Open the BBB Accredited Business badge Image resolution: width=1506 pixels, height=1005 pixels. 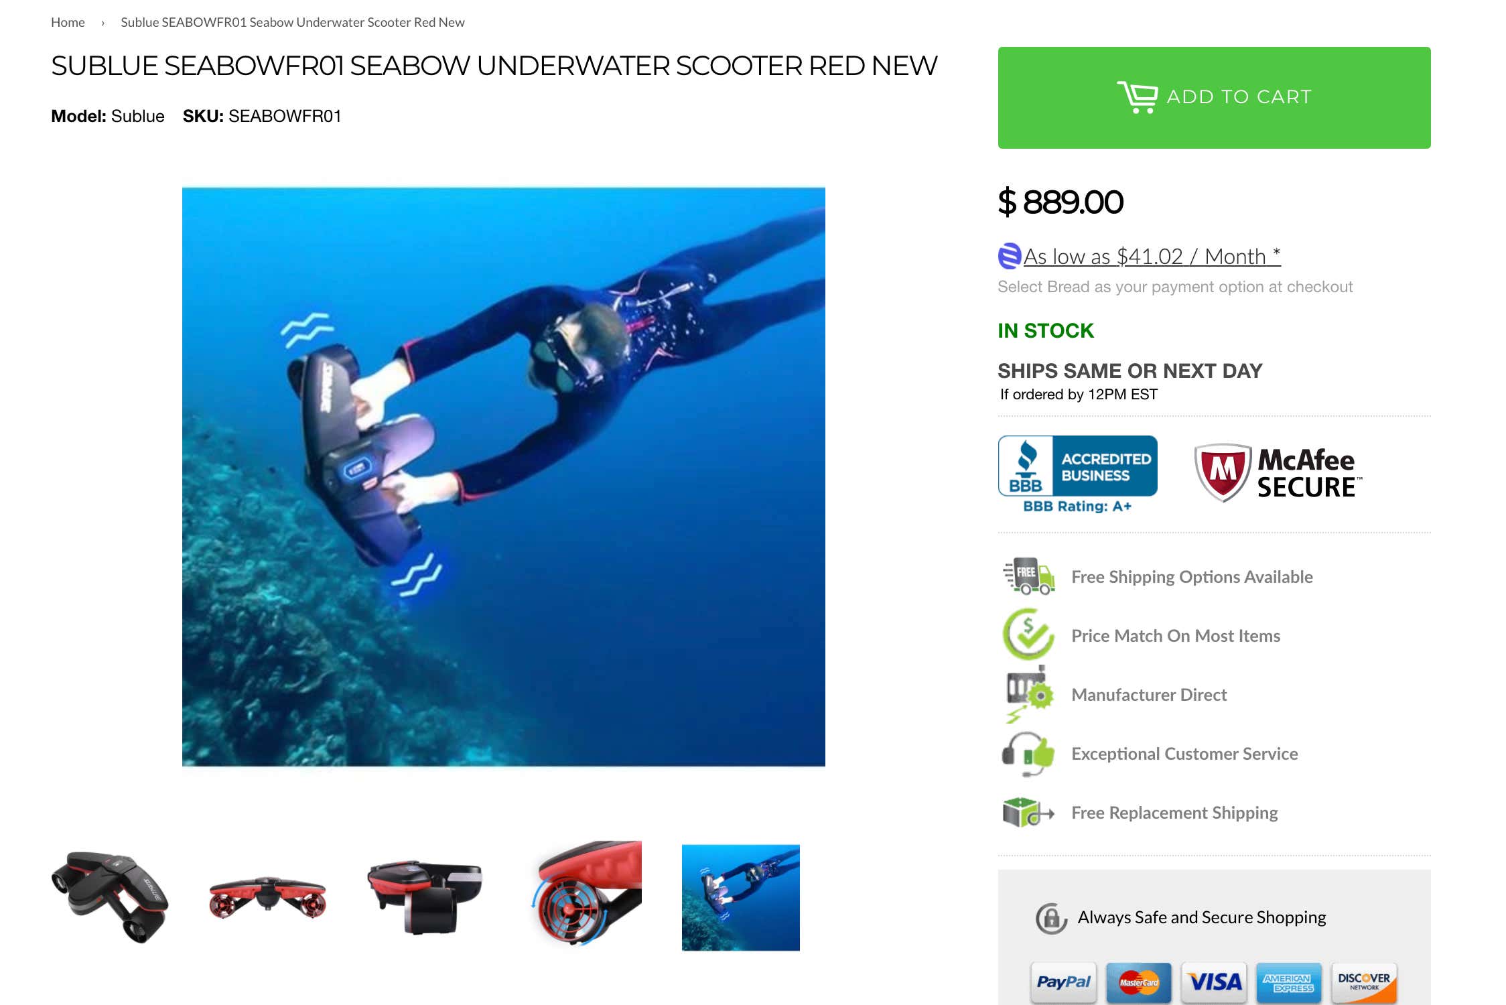pyautogui.click(x=1077, y=474)
